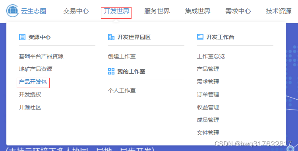The image size is (298, 151).
Task: Click the 我的工作室 grid icon
Action: coord(111,71)
